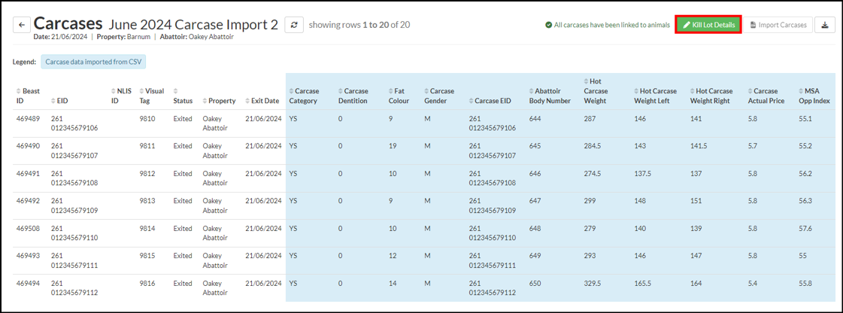Viewport: 843px width, 313px height.
Task: Sort by Carcase Actual Price column
Action: pyautogui.click(x=766, y=96)
